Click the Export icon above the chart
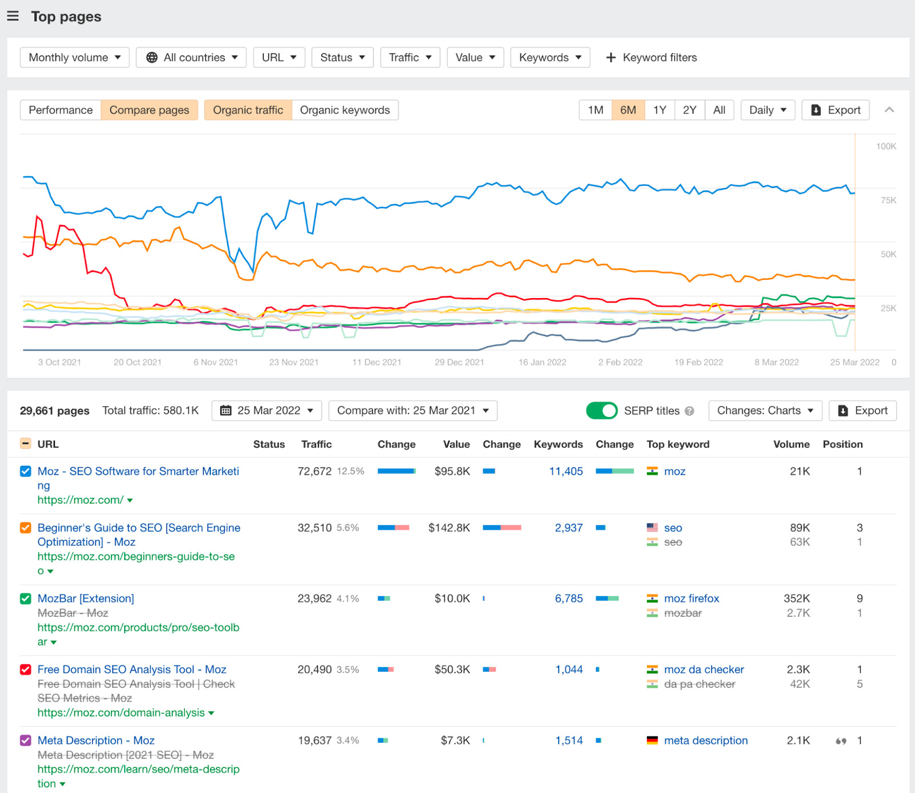 816,110
